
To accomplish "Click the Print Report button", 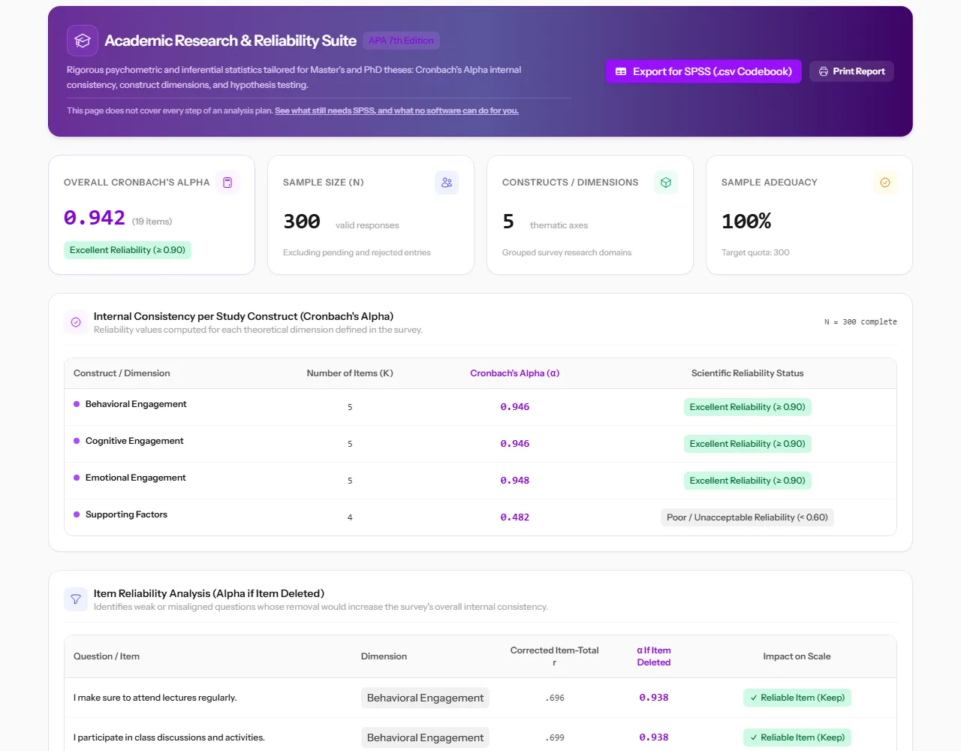I will click(x=851, y=71).
